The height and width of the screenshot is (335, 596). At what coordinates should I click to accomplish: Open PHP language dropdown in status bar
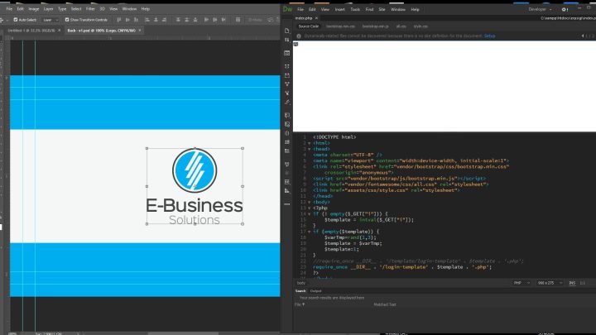coord(521,283)
